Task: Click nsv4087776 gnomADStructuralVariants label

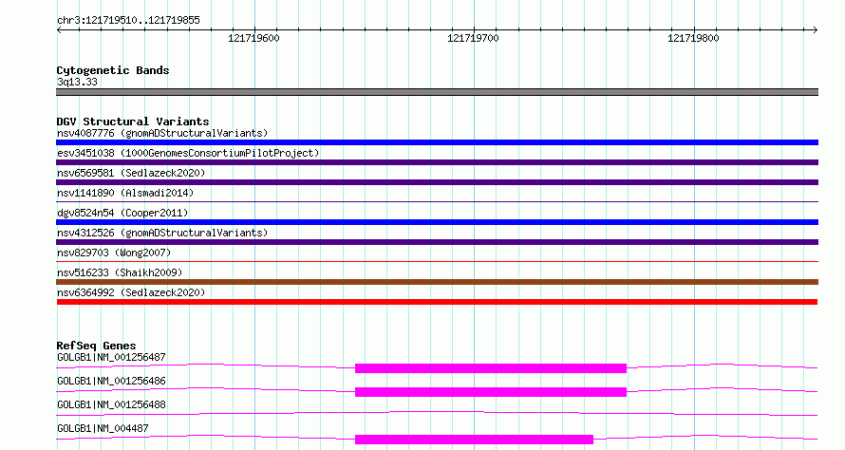Action: [x=162, y=133]
